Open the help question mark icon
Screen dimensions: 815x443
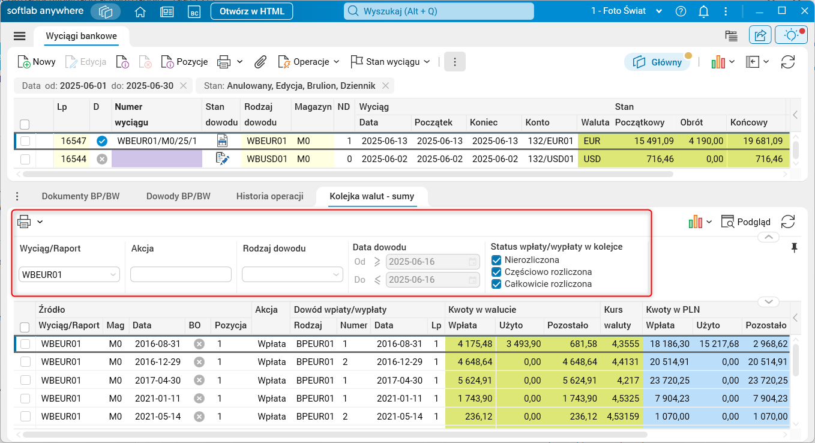click(681, 11)
